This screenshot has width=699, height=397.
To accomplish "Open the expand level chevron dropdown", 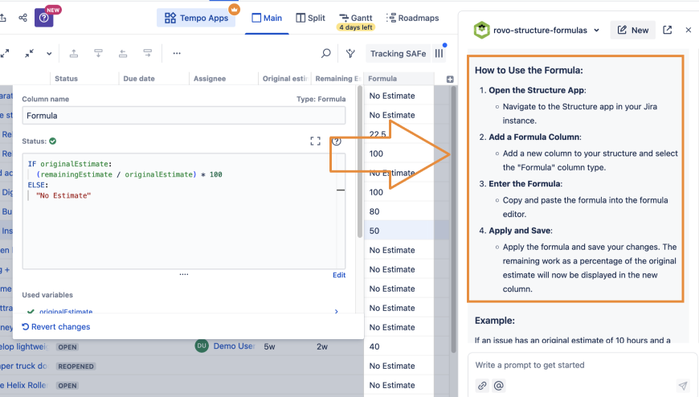I will click(49, 54).
